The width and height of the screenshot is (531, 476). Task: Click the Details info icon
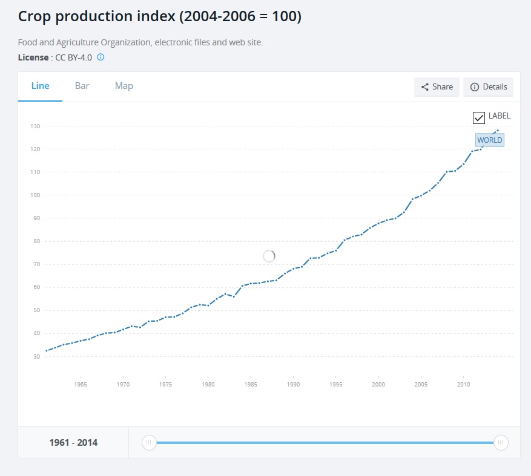(x=475, y=86)
